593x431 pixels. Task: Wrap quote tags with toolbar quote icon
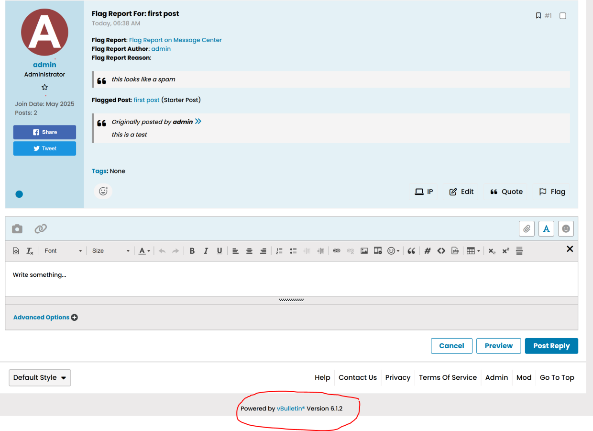coord(411,251)
